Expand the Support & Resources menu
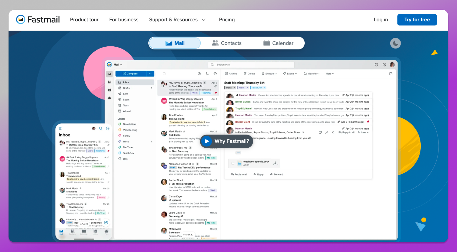Viewport: 457px width, 252px height. click(x=177, y=20)
